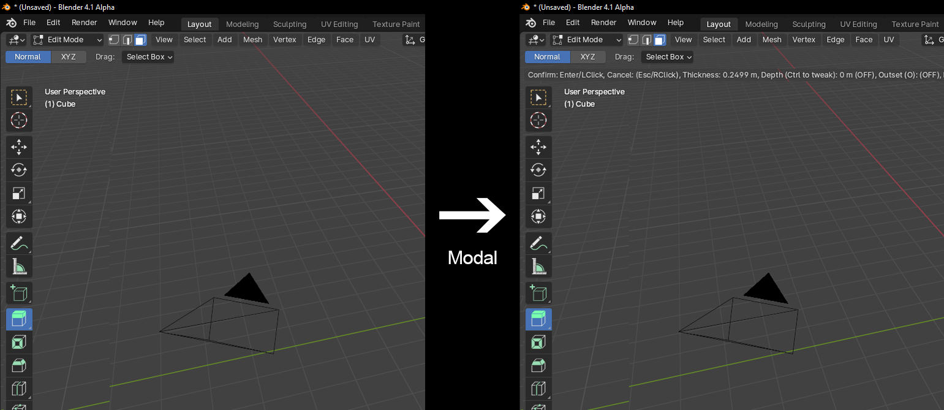
Task: Select the Rotate tool in left window
Action: 19,170
